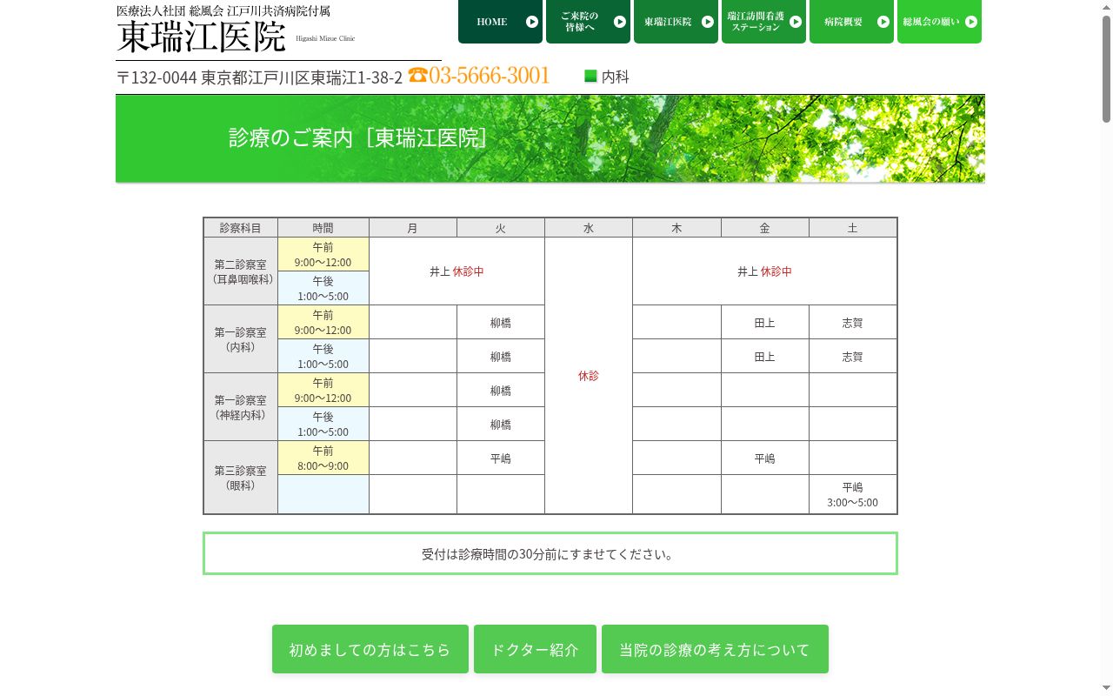1113x696 pixels.
Task: Click the 平嶋 cell in Friday column
Action: tap(764, 458)
